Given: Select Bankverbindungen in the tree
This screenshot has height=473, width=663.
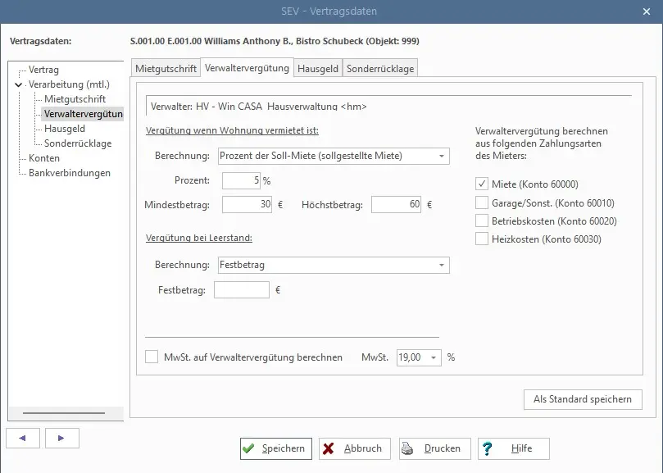Looking at the screenshot, I should pyautogui.click(x=70, y=173).
